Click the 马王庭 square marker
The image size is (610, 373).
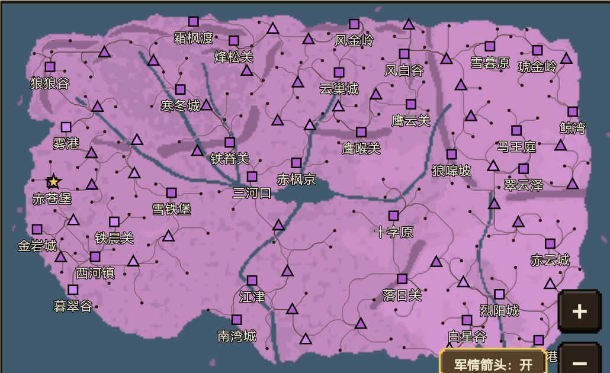tap(516, 130)
